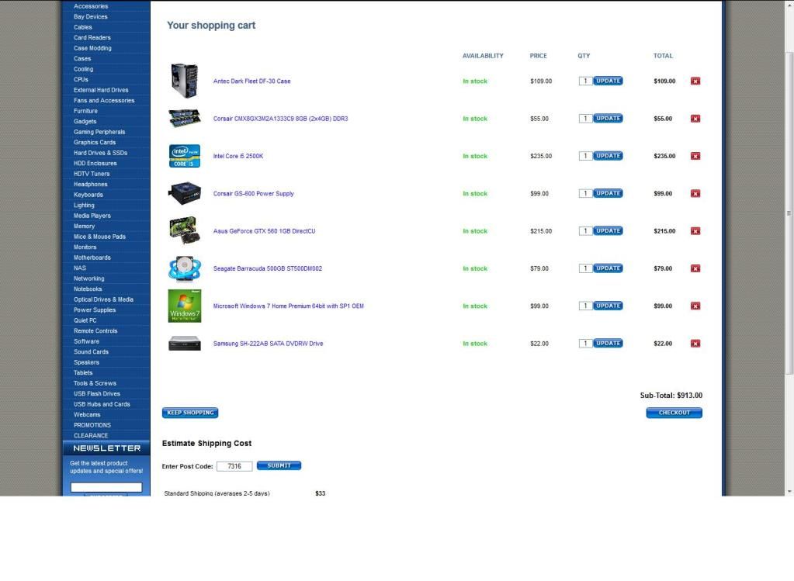The width and height of the screenshot is (794, 581).
Task: Update quantity for Windows 7 Home Premium
Action: [608, 306]
